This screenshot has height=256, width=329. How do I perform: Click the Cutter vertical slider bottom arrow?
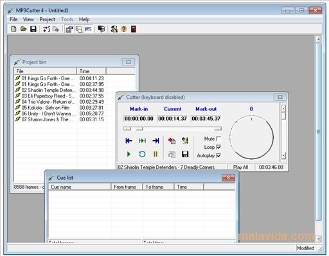coord(283,155)
